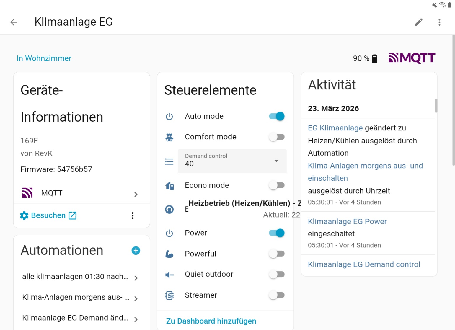Screen dimensions: 455x330
Task: Click the Powerful arm muscle icon
Action: [169, 254]
